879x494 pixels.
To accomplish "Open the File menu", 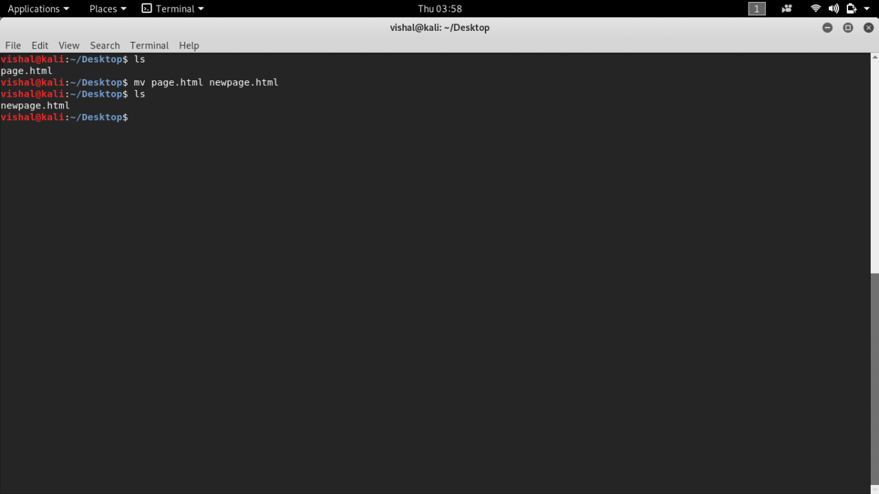I will [13, 45].
